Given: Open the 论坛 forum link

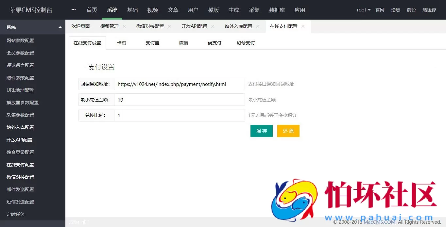Looking at the screenshot, I should pyautogui.click(x=395, y=10).
